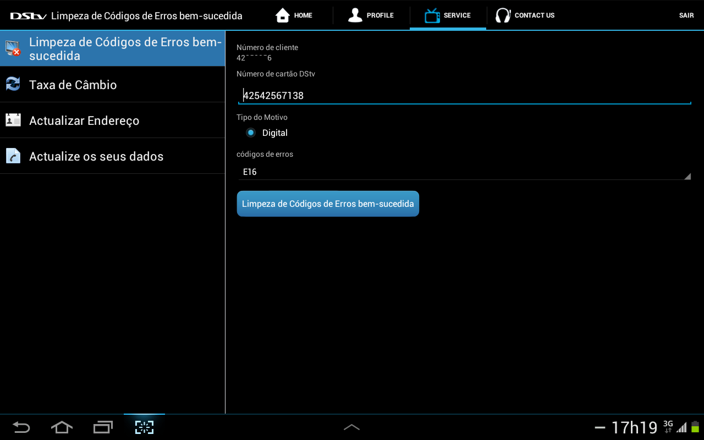Tap the screenshot capture icon in navigation bar
704x440 pixels.
pos(144,427)
